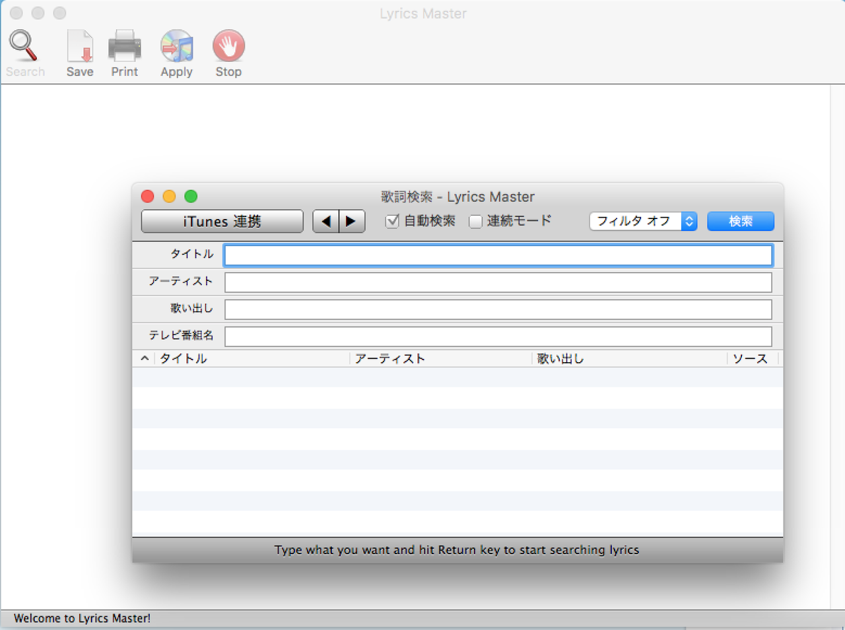
Task: Sort by タイトル column header
Action: tap(252, 358)
